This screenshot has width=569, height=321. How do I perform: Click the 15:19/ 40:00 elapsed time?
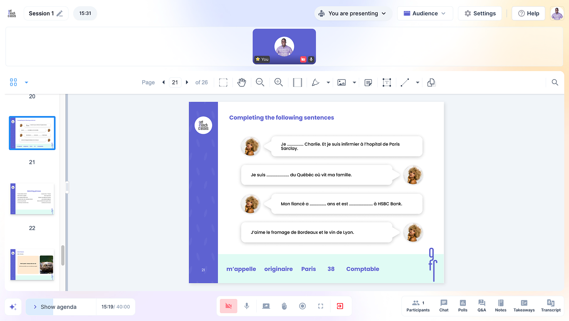[x=116, y=307]
